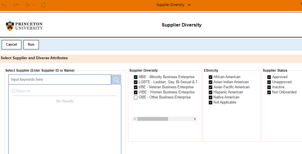Click the refresh icon in orange toolbar

tap(44, 5)
